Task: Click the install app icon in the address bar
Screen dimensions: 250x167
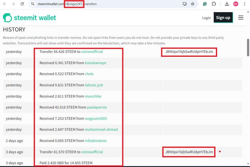Action: tap(185, 4)
